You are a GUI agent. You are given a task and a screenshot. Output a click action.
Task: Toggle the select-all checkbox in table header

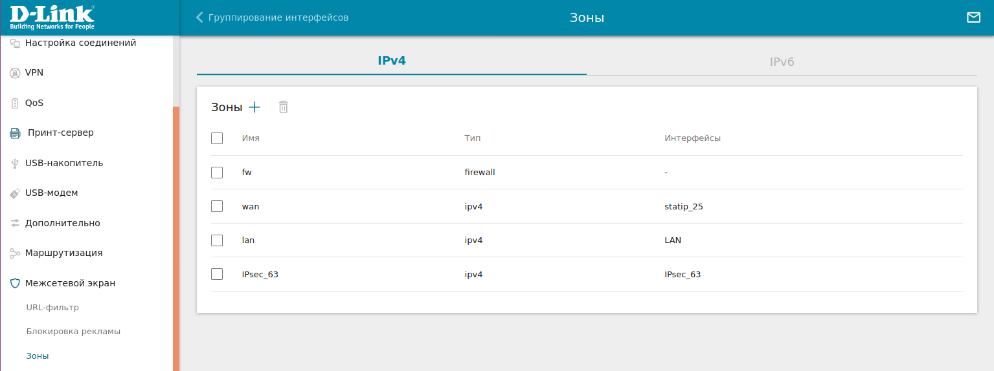tap(217, 138)
